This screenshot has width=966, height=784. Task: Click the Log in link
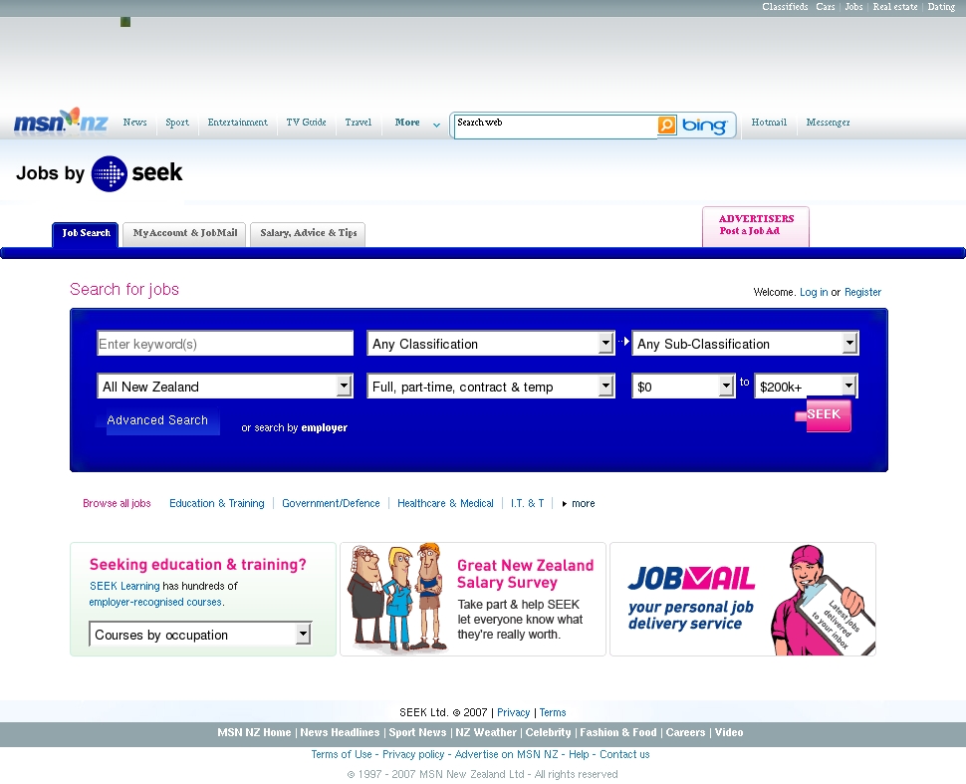(x=814, y=292)
